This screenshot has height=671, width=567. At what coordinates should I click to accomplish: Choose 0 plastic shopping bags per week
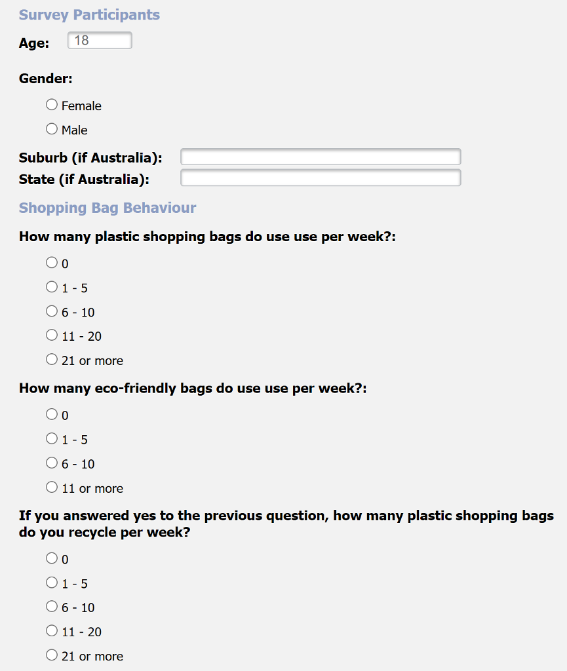pyautogui.click(x=51, y=262)
